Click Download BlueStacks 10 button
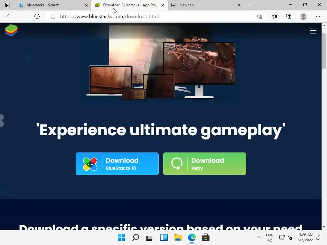 (x=117, y=164)
